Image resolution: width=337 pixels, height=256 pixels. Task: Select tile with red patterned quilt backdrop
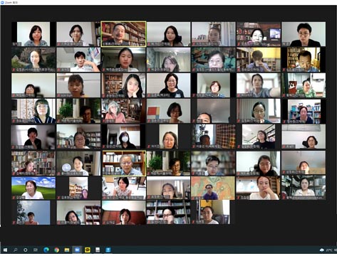coord(214,137)
